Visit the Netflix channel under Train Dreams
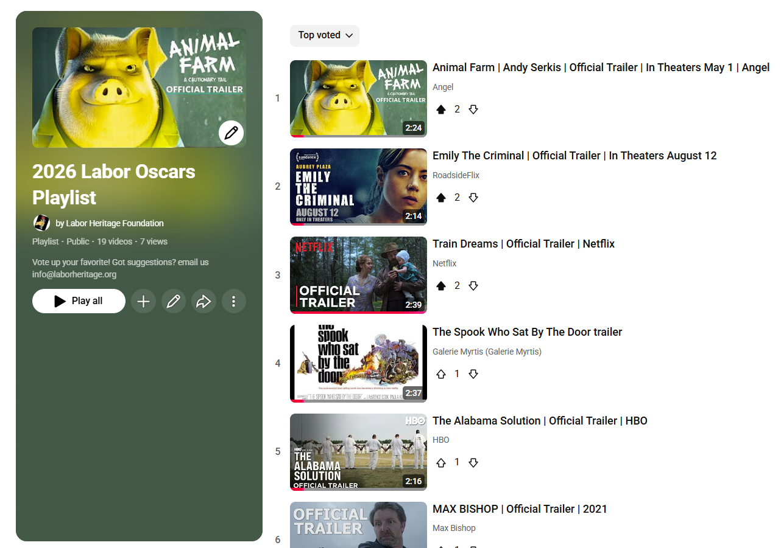The width and height of the screenshot is (781, 548). [x=444, y=263]
